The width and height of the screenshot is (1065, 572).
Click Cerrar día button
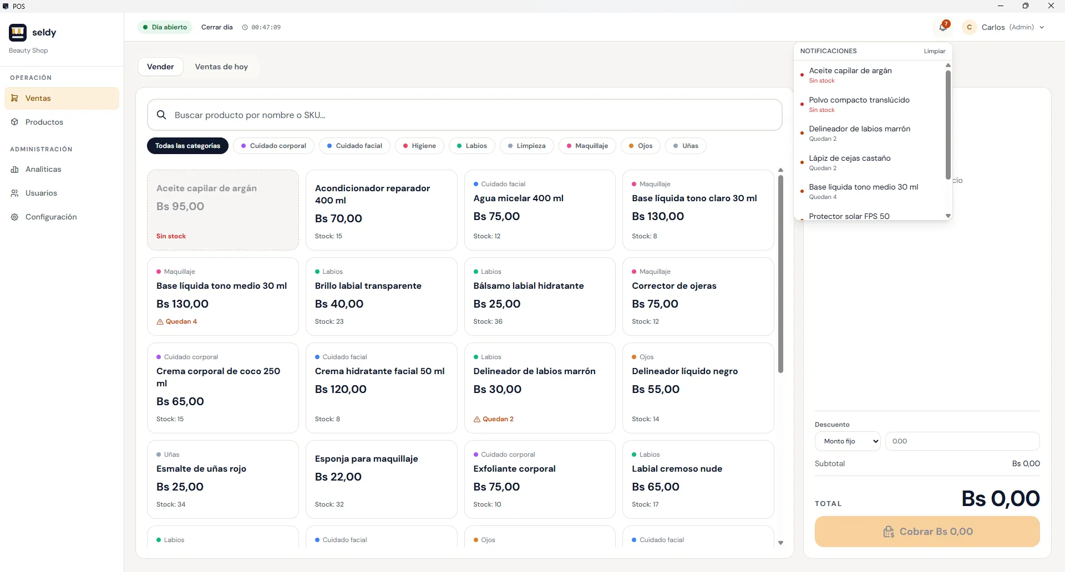click(217, 27)
